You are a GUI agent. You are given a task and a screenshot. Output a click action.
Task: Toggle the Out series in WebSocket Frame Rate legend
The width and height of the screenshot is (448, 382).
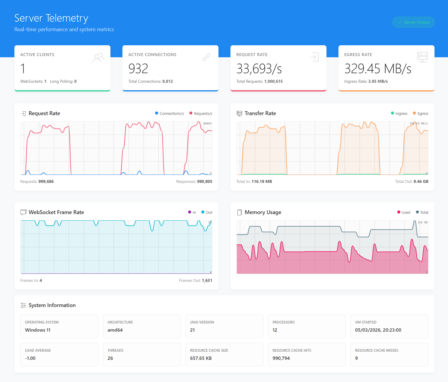(206, 212)
